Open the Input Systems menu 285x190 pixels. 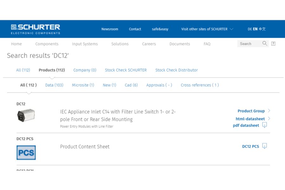(85, 44)
